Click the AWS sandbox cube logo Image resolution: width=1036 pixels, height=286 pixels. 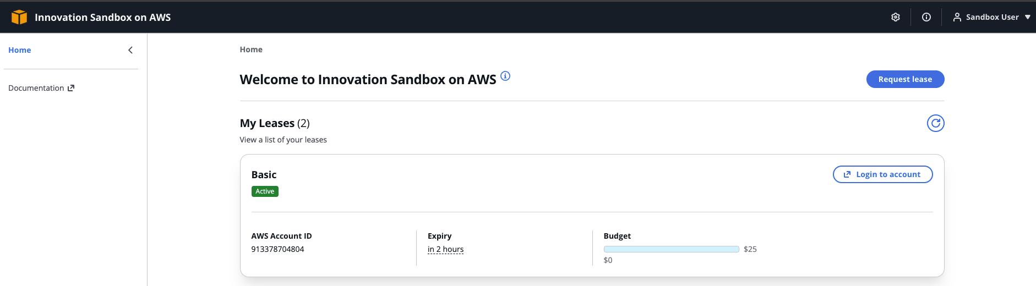click(x=19, y=17)
